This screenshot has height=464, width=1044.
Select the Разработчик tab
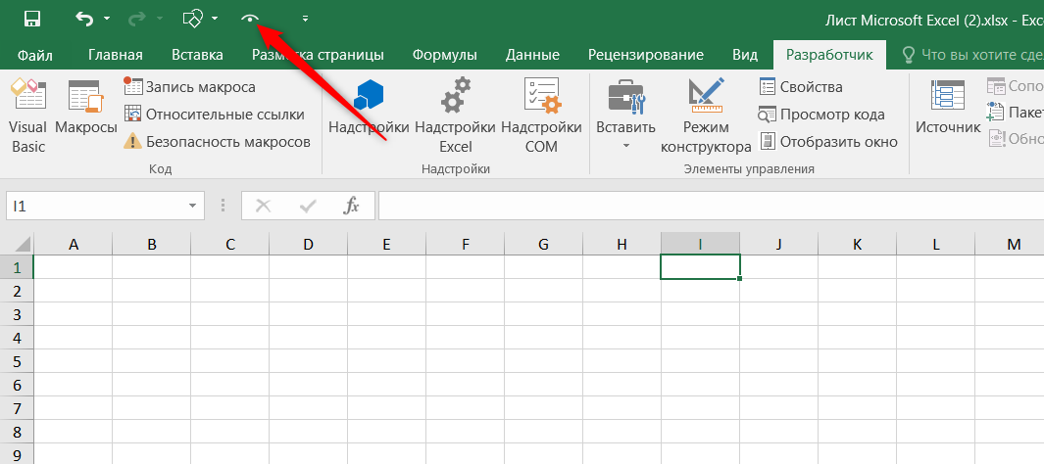click(829, 55)
